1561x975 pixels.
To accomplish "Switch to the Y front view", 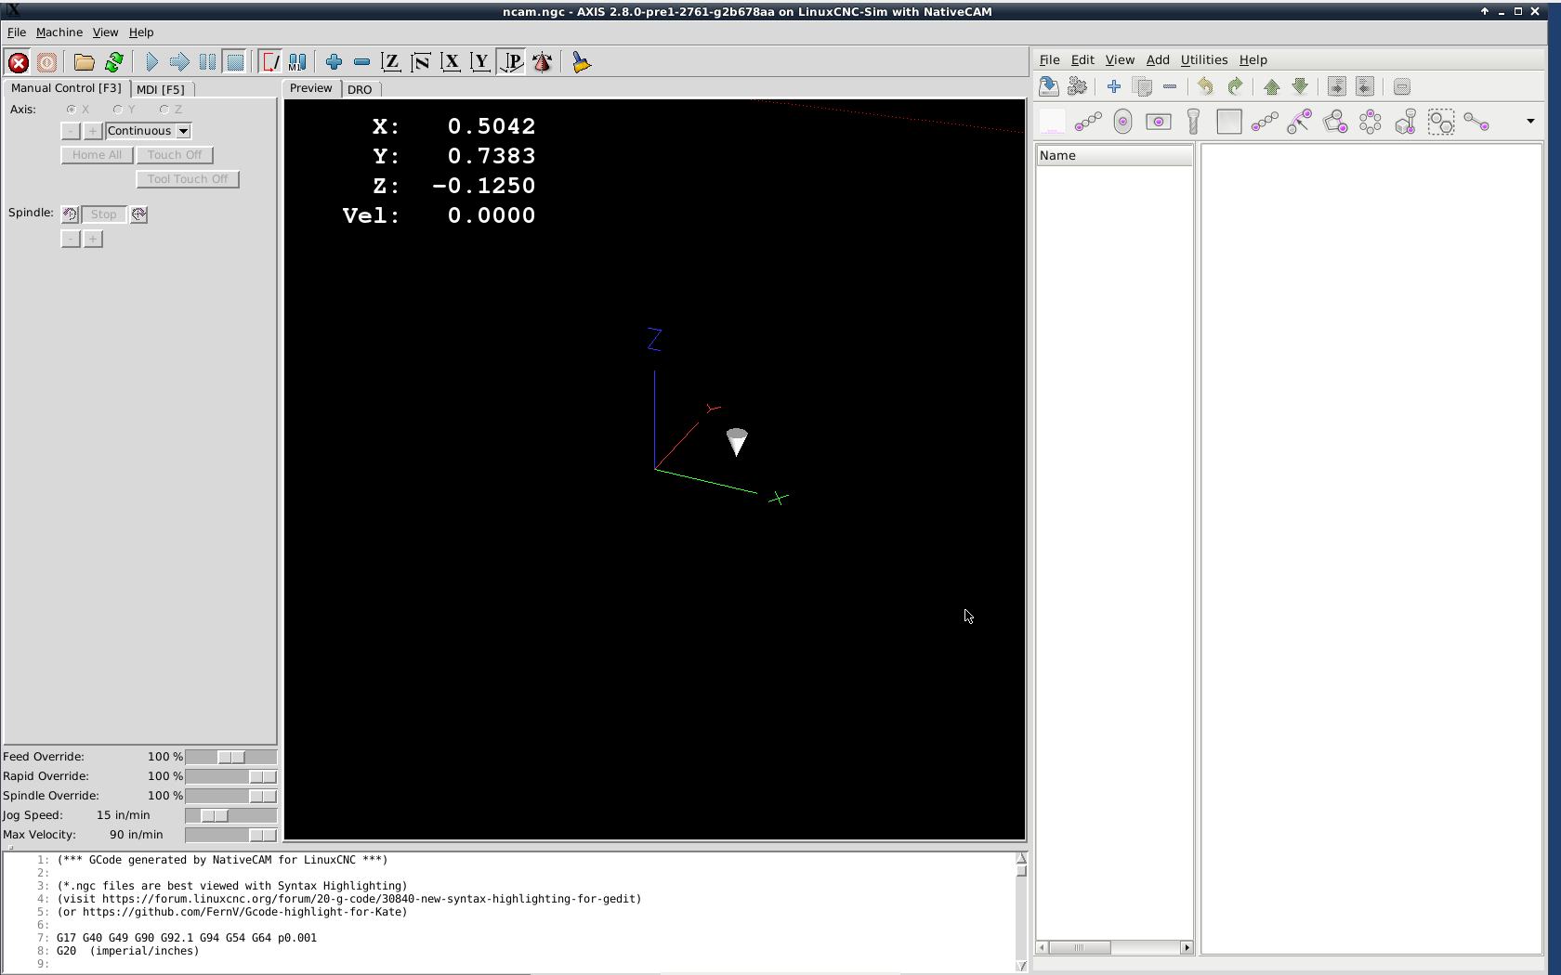I will (x=480, y=62).
